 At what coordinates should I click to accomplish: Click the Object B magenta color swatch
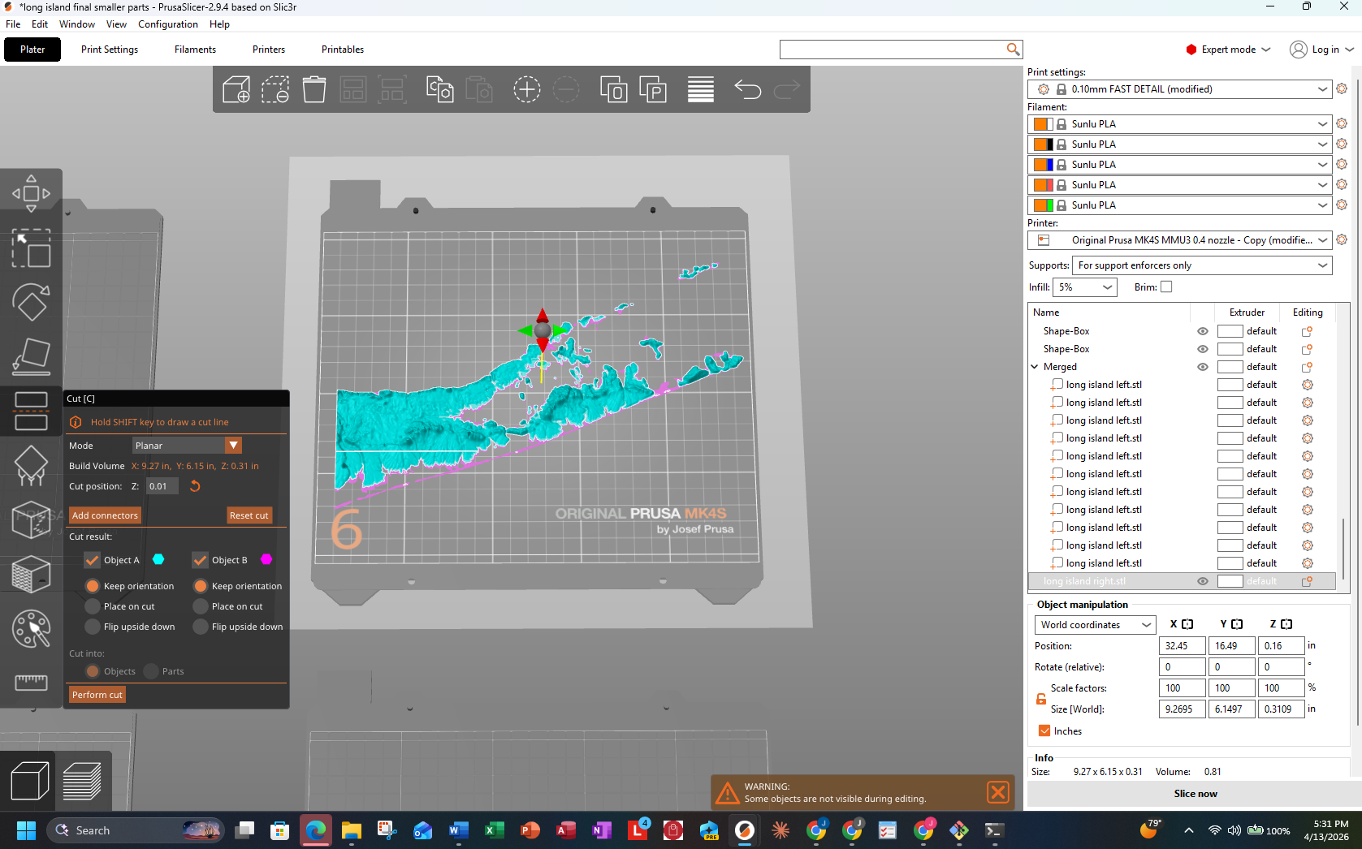(x=266, y=559)
